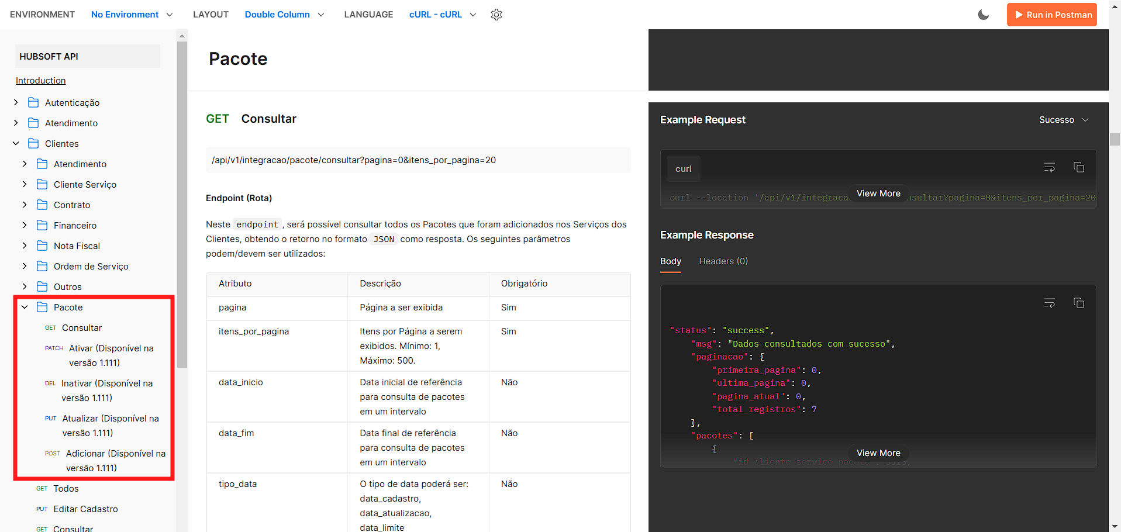Viewport: 1121px width, 532px height.
Task: Switch to the Headers (0) tab
Action: coord(723,261)
